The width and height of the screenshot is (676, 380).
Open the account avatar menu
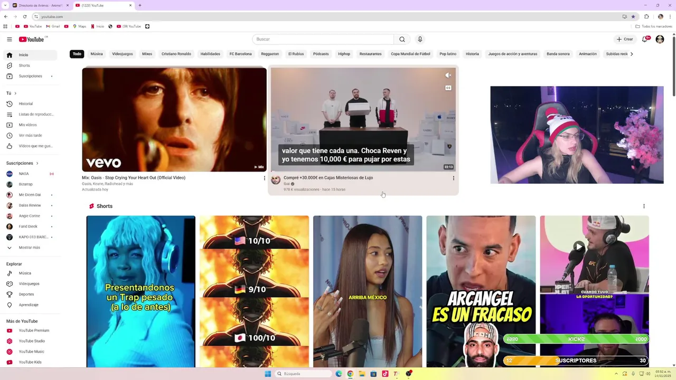[660, 39]
